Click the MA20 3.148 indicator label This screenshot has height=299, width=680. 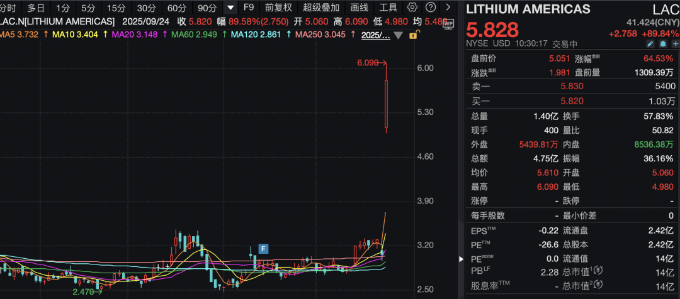pyautogui.click(x=136, y=35)
